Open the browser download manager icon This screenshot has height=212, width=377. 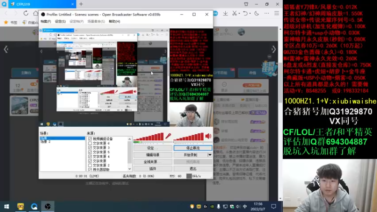225,14
